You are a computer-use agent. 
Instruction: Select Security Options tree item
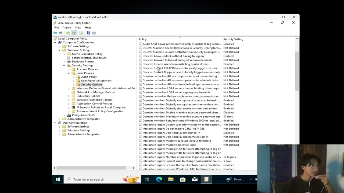coord(92,84)
